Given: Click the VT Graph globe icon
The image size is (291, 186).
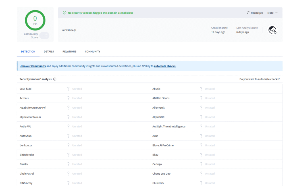Looking at the screenshot, I should pyautogui.click(x=272, y=30).
